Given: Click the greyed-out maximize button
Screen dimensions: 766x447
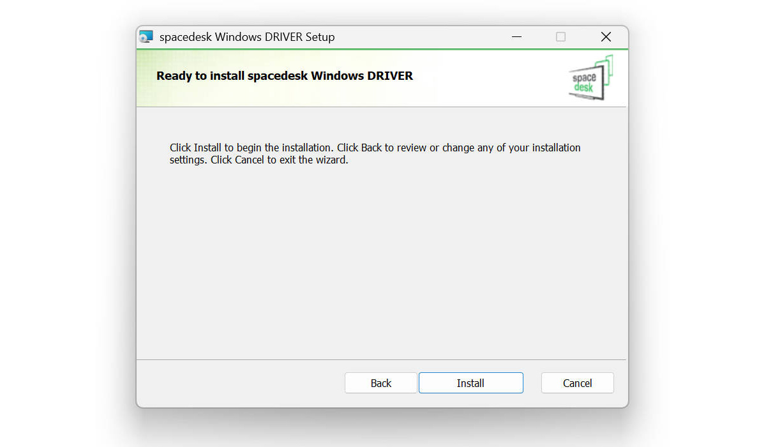Looking at the screenshot, I should 560,37.
